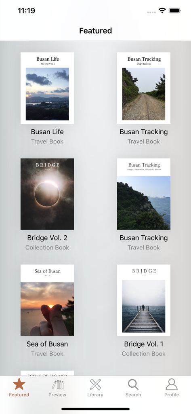Viewport: 191px width, 414px height.
Task: Tap the Featured header title
Action: point(95,31)
